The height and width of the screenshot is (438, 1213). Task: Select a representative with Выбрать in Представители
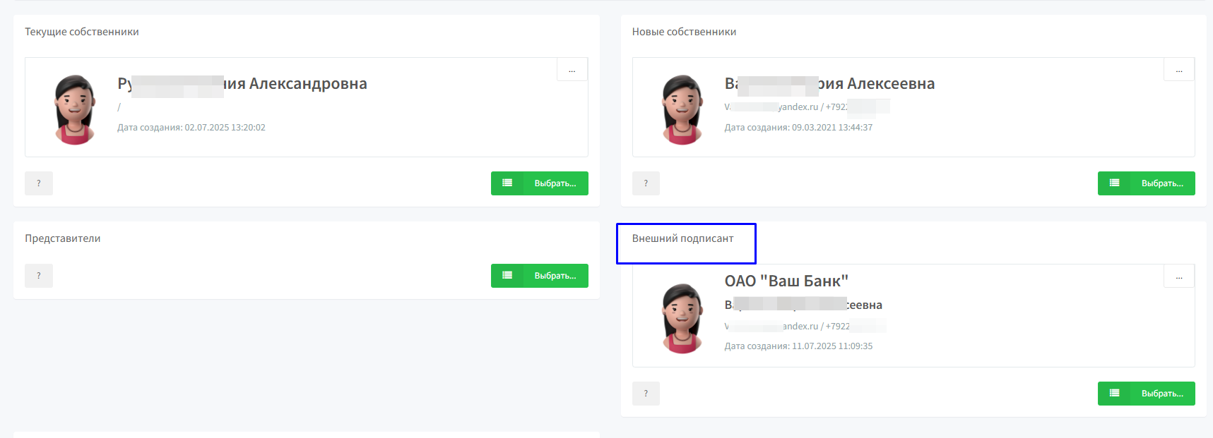540,276
